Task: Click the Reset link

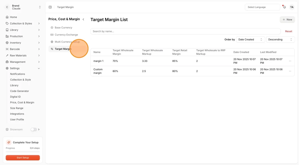Action: (x=289, y=31)
